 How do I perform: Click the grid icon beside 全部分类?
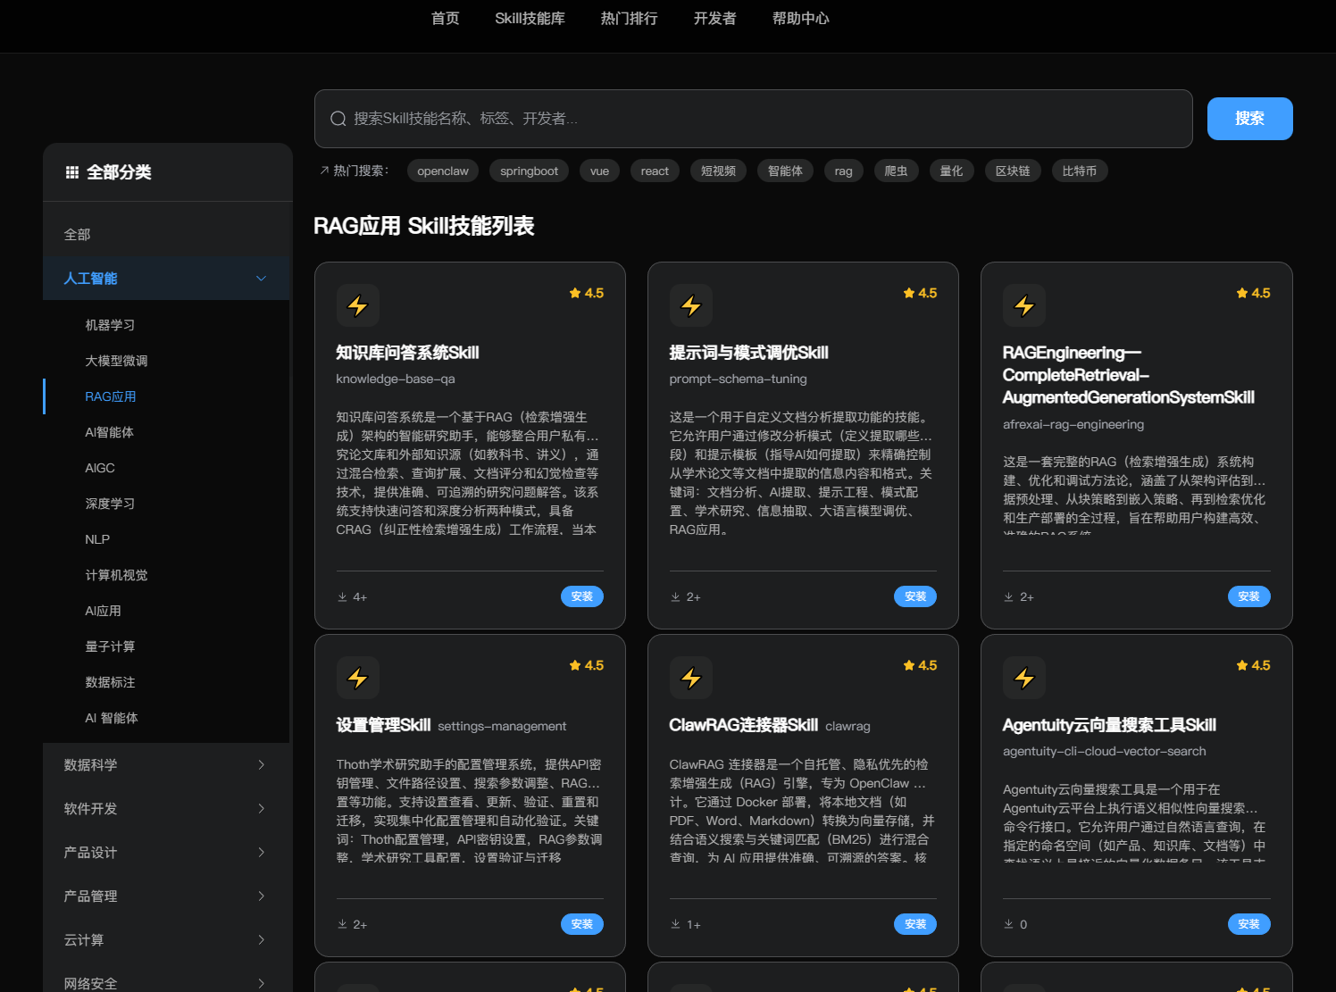coord(72,171)
